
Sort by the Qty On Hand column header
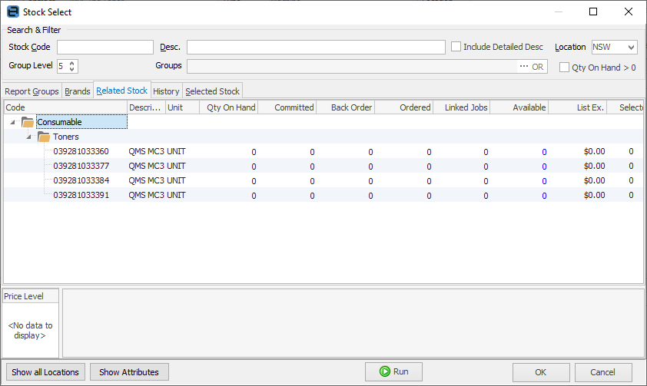pos(228,107)
